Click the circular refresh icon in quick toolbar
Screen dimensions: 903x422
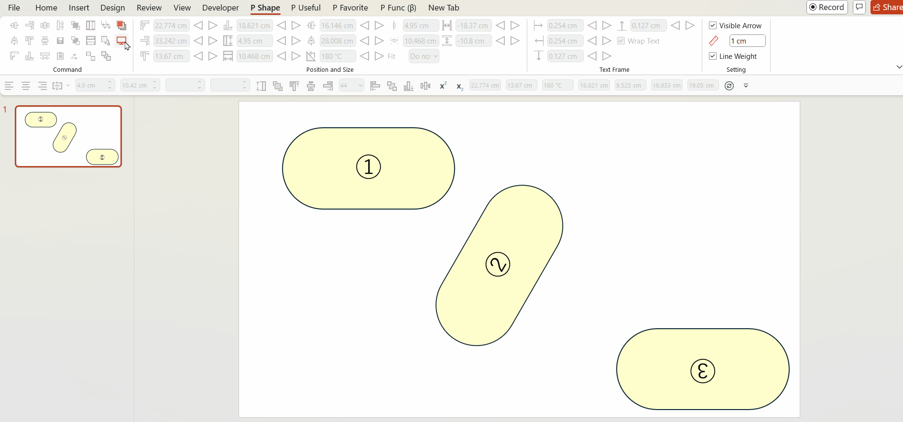click(729, 86)
